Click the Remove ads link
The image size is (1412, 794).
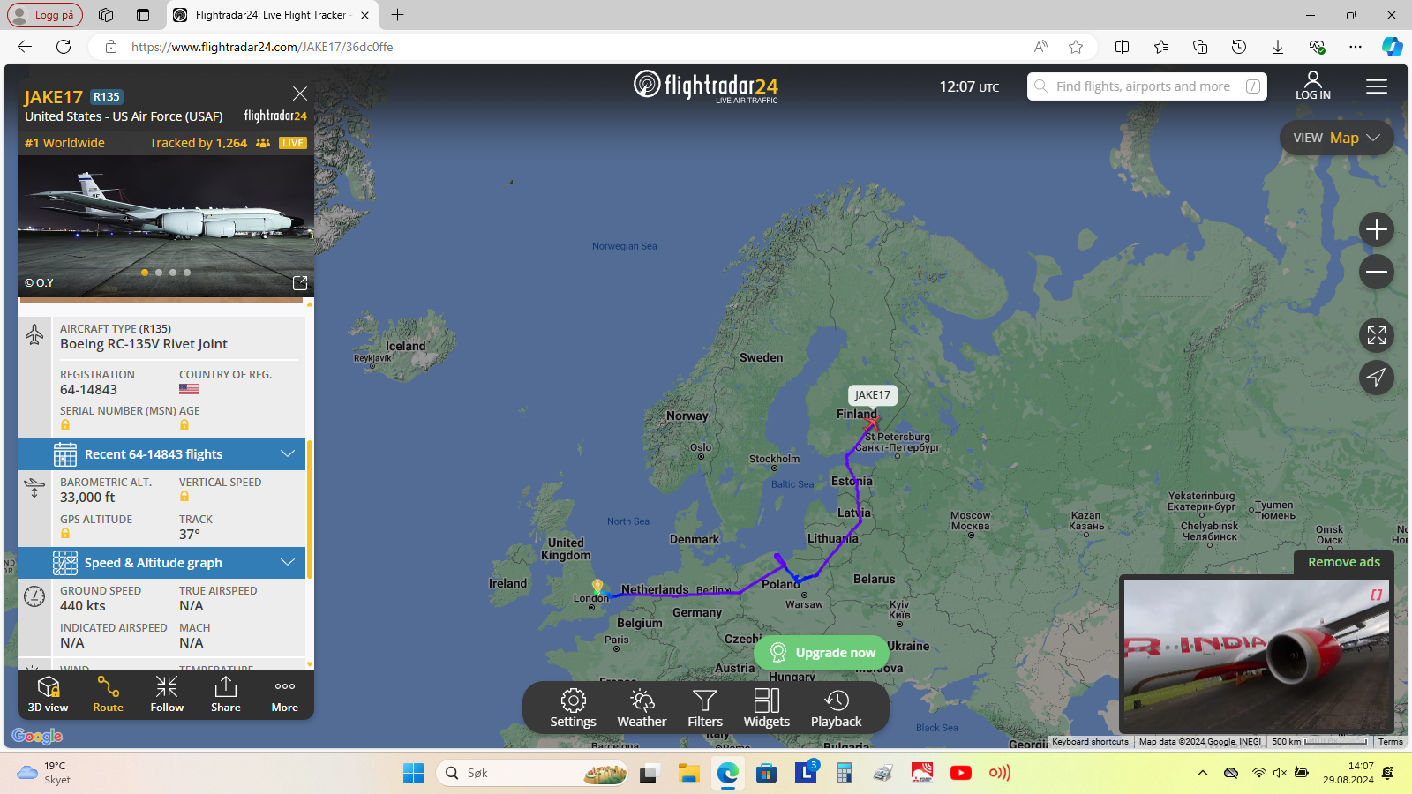point(1344,562)
